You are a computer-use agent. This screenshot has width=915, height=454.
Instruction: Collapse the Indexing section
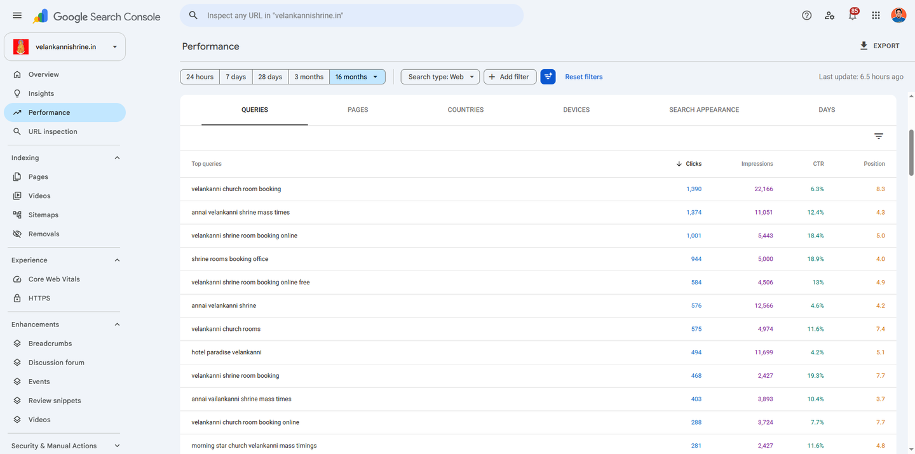click(117, 157)
